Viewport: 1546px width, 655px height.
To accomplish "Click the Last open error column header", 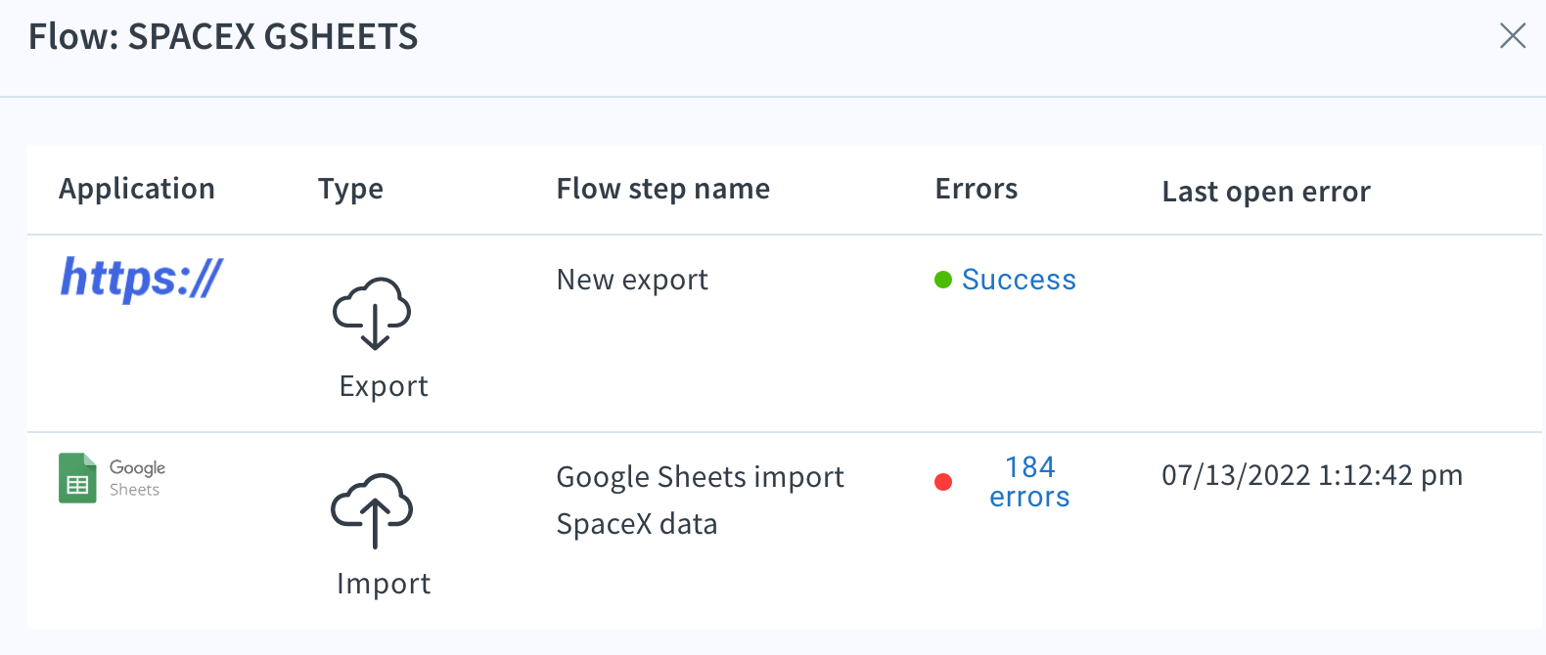I will [1266, 192].
